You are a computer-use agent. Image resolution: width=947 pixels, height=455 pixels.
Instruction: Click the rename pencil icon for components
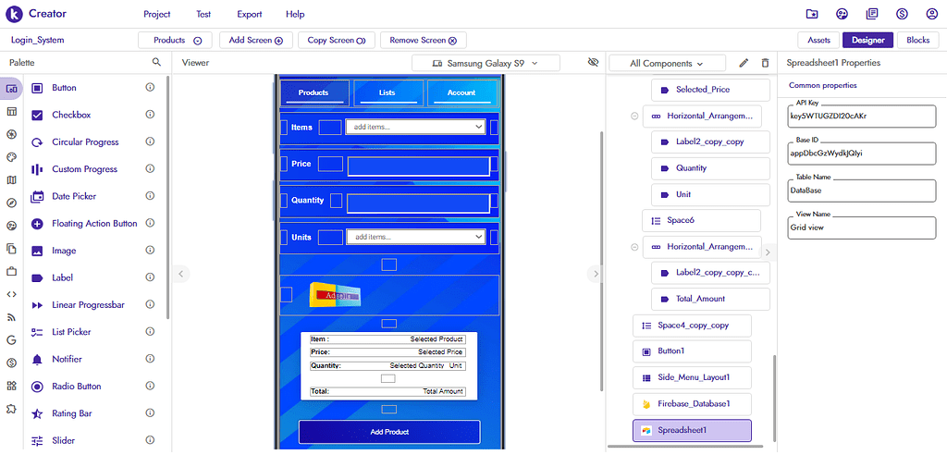click(x=744, y=63)
